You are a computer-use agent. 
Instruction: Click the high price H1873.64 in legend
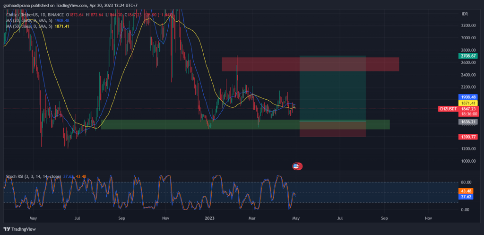point(95,15)
